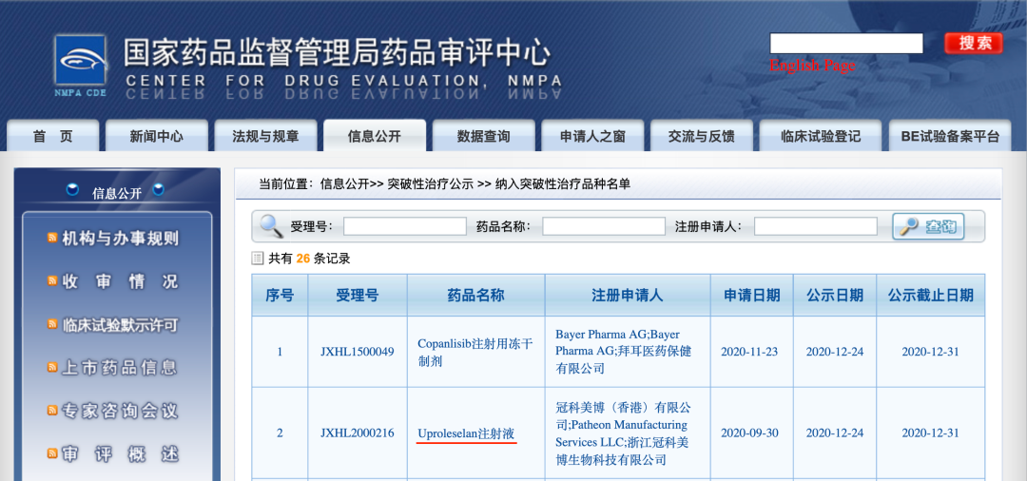This screenshot has width=1027, height=481.
Task: Click the RSS icon beside 专家咨询会议
Action: tap(52, 411)
